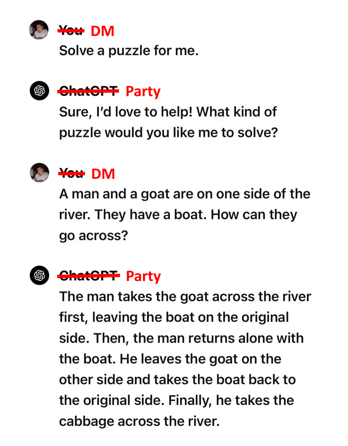Click the red 'Party' label above 'Sure, I'd love to help'

click(x=143, y=91)
